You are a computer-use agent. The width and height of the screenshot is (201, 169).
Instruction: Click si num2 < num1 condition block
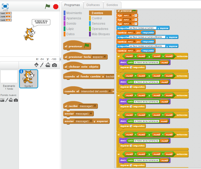pos(149,135)
